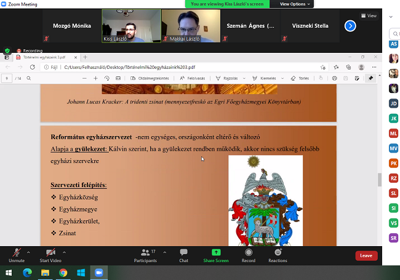
Task: Select the Történelmi egyházaink PDF tab
Action: tap(47, 57)
